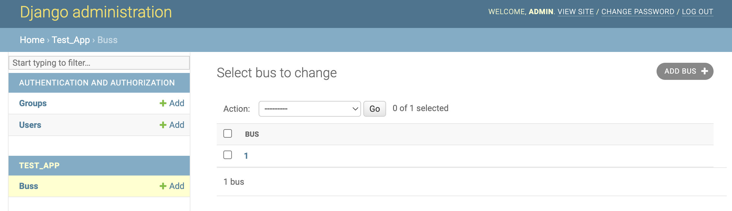Navigate to Test_App breadcrumb
Viewport: 732px width, 211px height.
coord(71,40)
